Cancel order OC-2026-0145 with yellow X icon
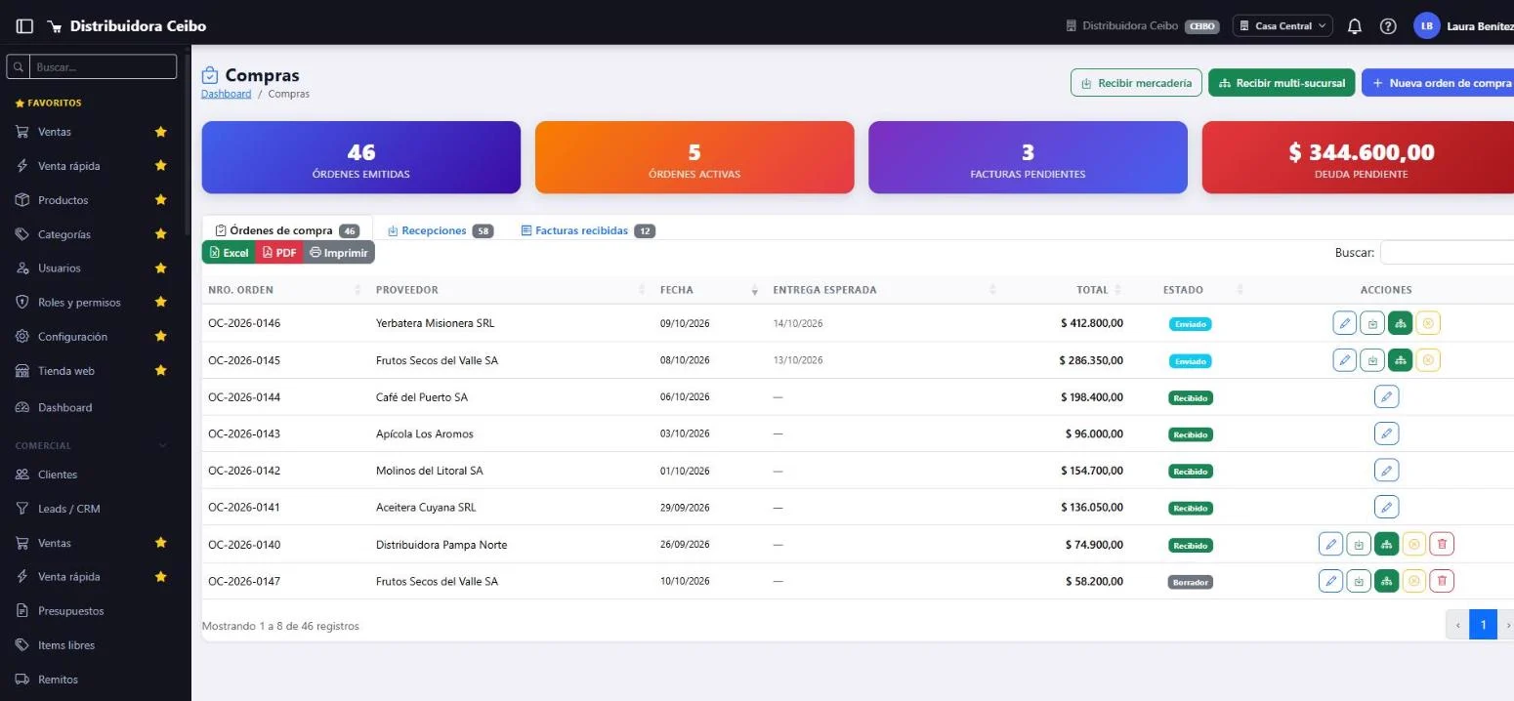Viewport: 1514px width, 701px height. click(x=1428, y=360)
